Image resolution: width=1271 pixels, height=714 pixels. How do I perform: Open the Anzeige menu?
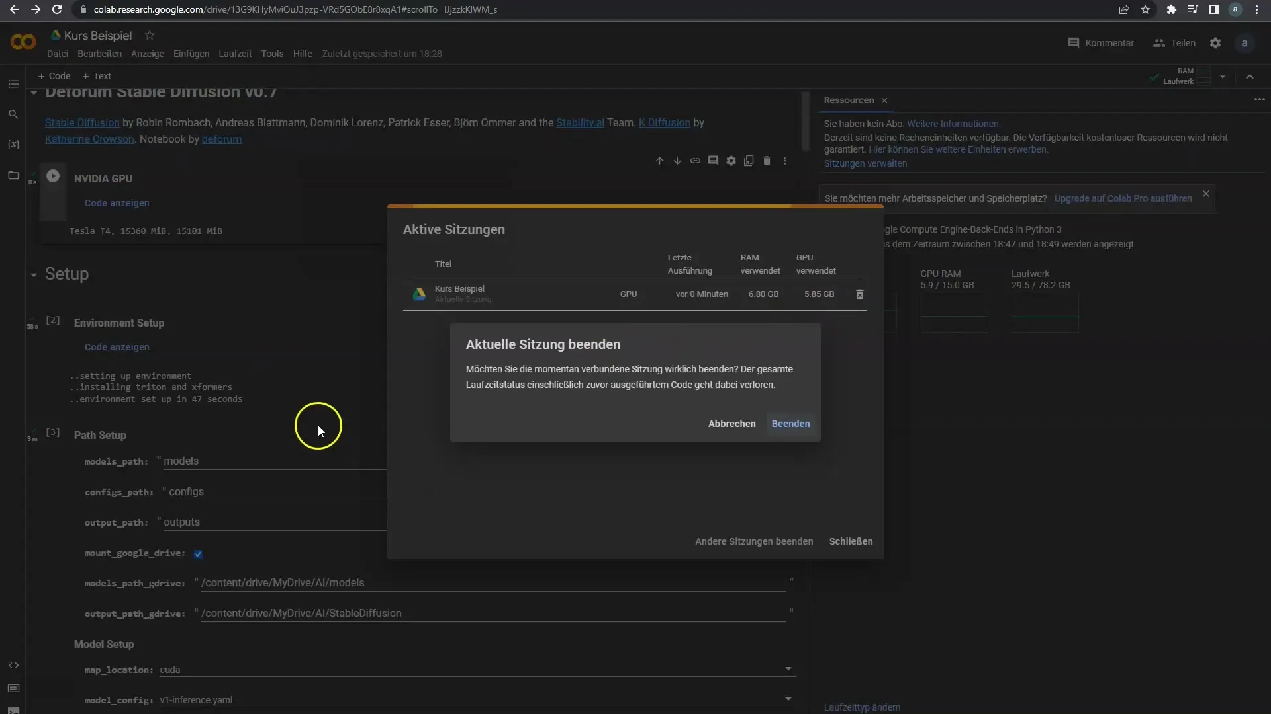pos(148,54)
